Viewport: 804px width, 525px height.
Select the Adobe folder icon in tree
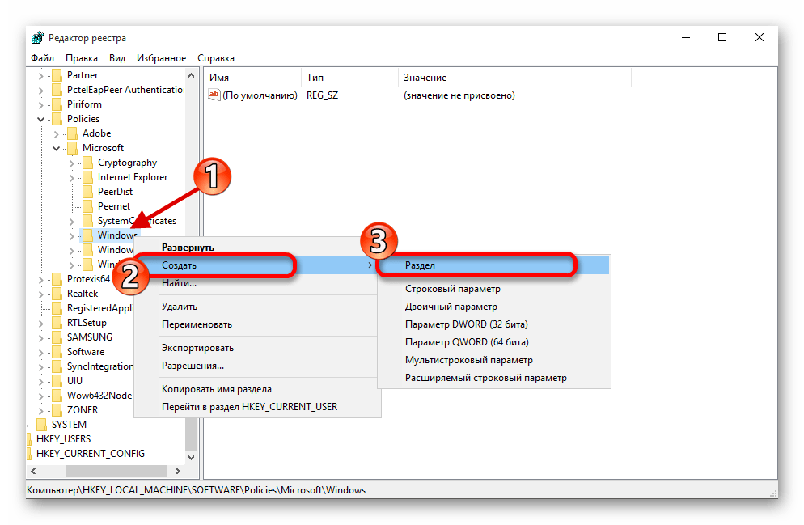point(72,133)
